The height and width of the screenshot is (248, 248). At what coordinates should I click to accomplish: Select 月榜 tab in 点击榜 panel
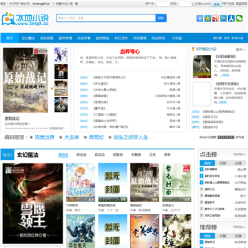[223, 163]
